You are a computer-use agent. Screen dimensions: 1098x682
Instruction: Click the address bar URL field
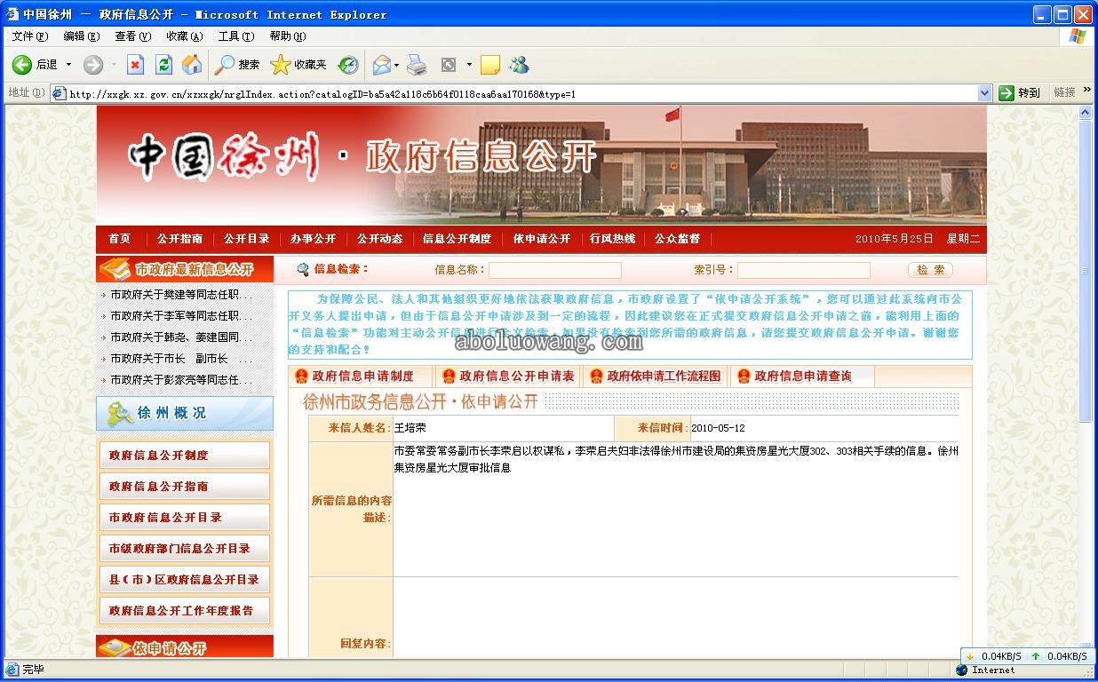coord(522,93)
